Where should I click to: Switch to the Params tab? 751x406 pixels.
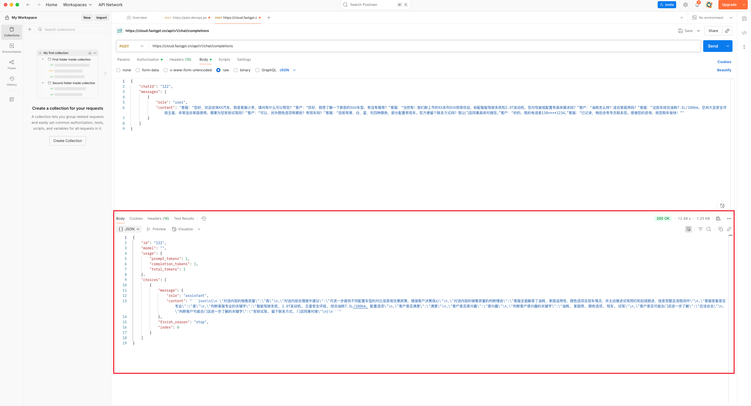124,60
